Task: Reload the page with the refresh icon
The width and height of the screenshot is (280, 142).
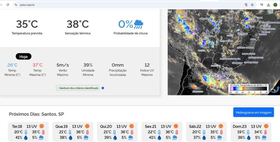Action: [8, 5]
